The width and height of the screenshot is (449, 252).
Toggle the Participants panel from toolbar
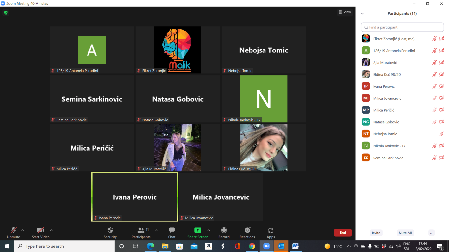coord(141,233)
